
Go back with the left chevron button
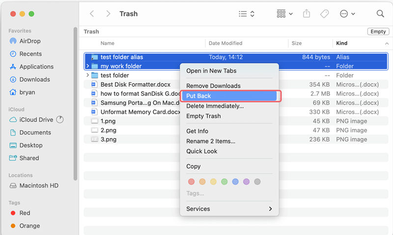click(92, 14)
